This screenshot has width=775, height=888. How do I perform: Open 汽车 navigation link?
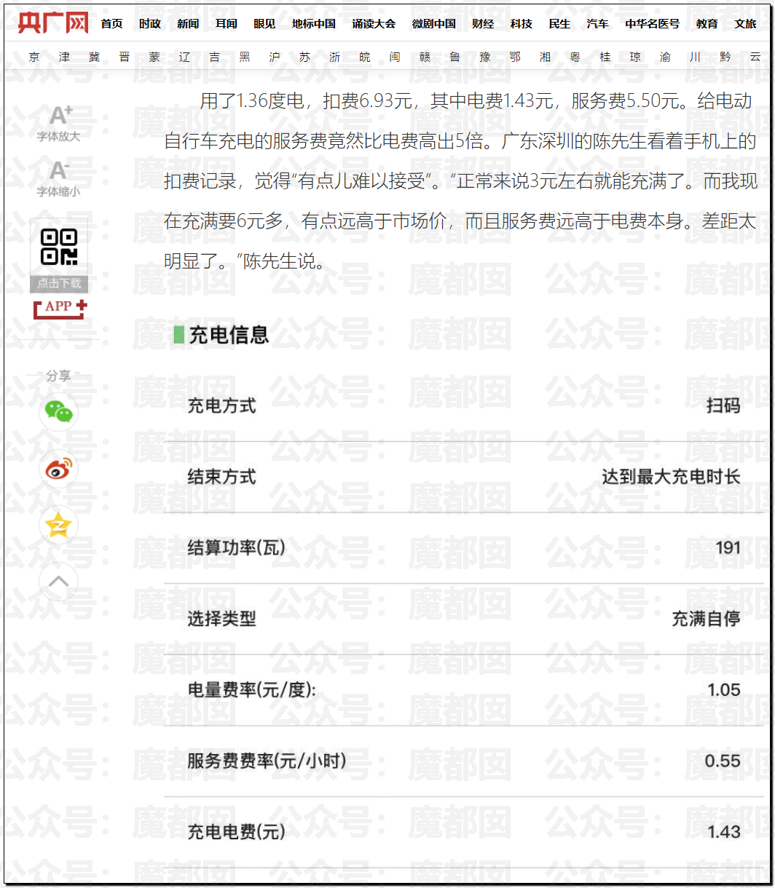tap(598, 24)
